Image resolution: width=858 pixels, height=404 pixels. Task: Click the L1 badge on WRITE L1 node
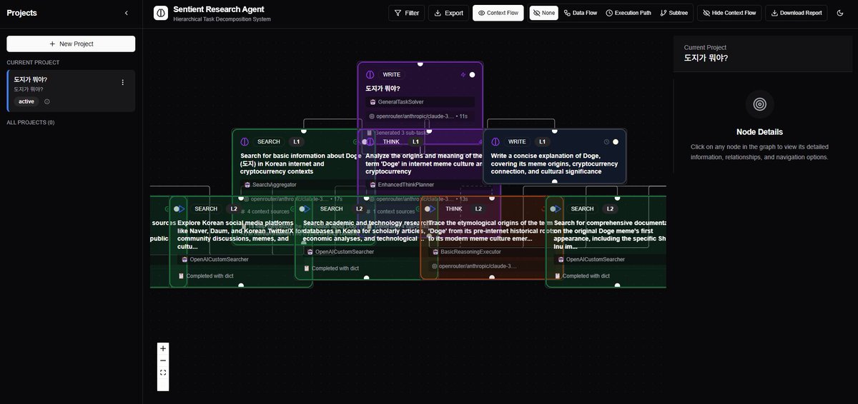point(542,141)
